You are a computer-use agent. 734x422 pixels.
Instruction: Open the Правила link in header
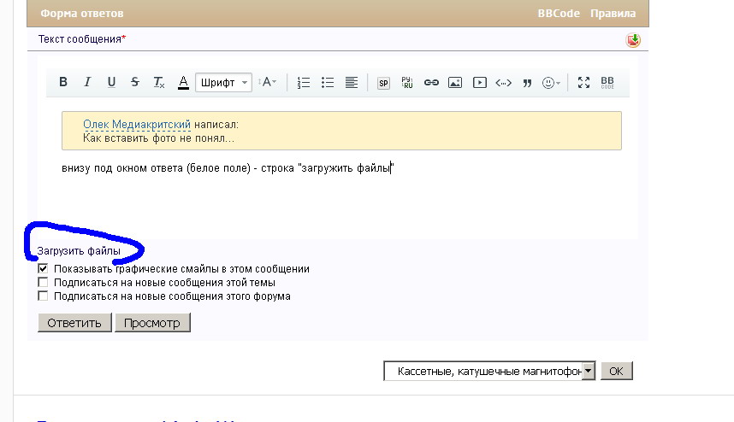coord(613,14)
